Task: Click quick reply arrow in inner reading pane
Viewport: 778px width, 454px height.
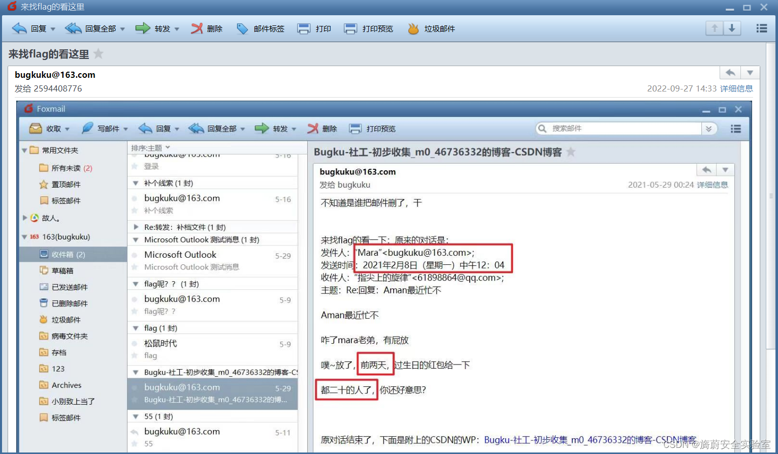Action: tap(706, 170)
